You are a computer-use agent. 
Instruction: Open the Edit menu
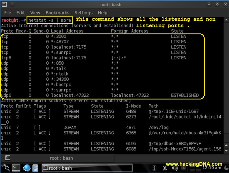[20, 13]
